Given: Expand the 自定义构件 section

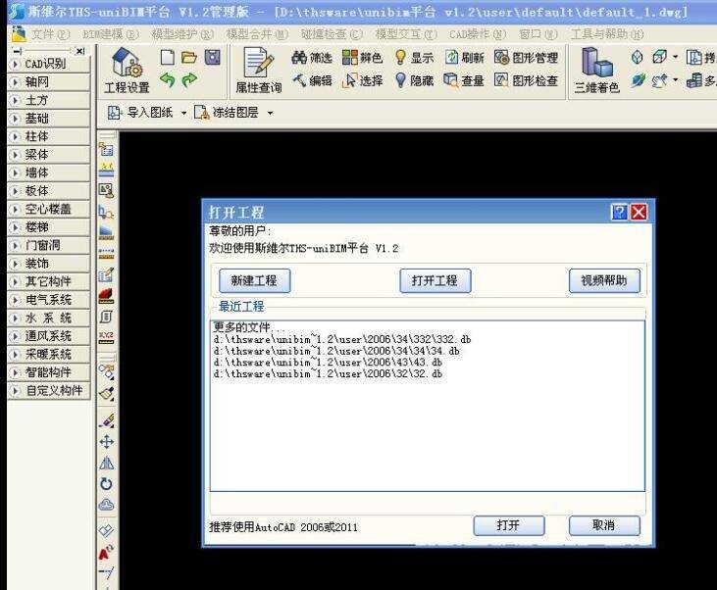Looking at the screenshot, I should (x=49, y=391).
